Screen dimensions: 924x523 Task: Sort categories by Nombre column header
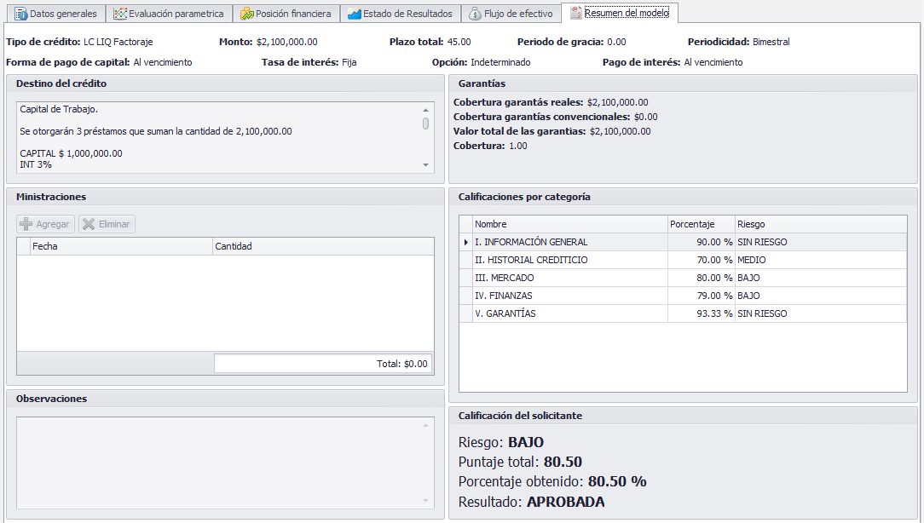pyautogui.click(x=570, y=224)
